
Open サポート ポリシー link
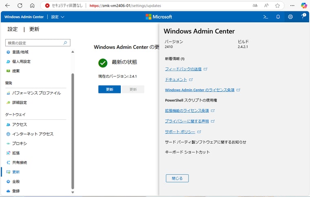(180, 132)
